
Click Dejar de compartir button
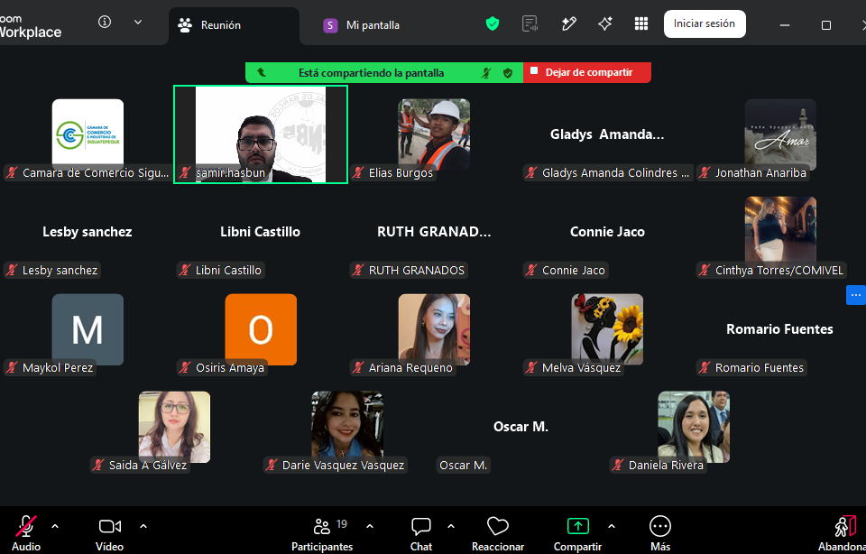click(x=587, y=72)
